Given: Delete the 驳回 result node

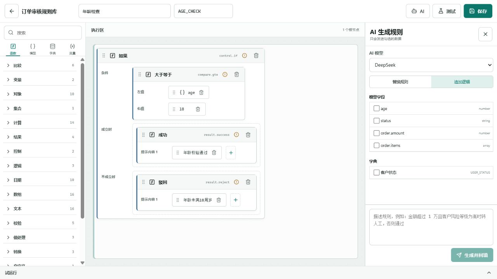Looking at the screenshot, I should click(248, 182).
